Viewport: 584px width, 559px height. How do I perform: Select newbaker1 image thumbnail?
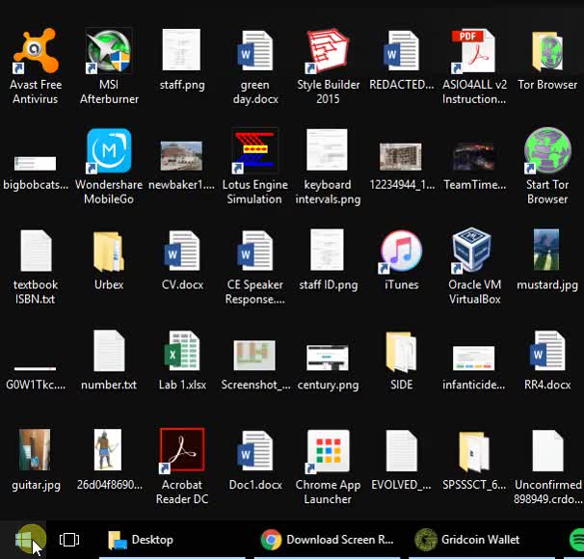(x=181, y=156)
